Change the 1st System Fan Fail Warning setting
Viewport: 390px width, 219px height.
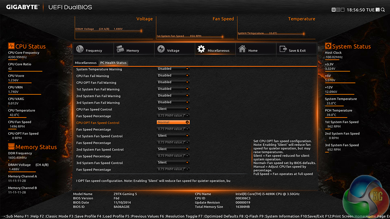coord(173,89)
